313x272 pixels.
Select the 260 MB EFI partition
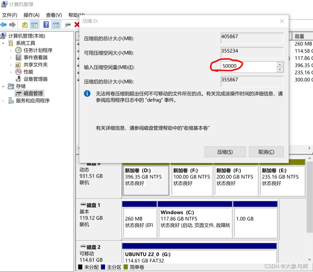coord(139,222)
